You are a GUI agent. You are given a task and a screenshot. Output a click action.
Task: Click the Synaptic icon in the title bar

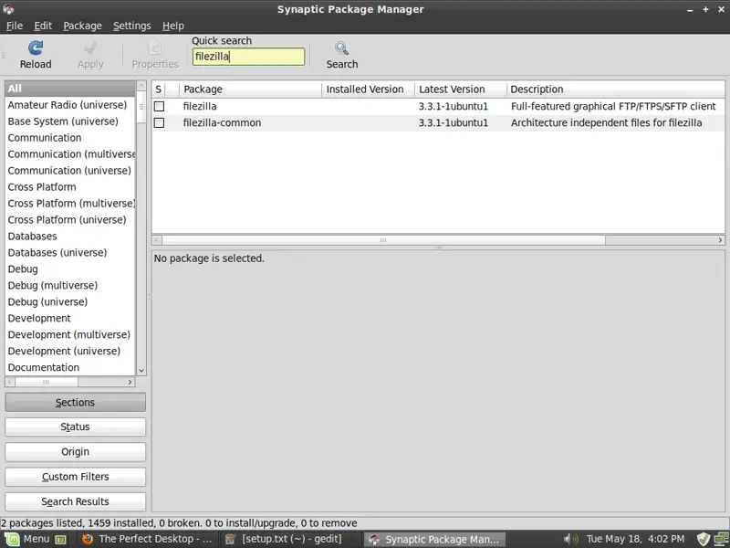click(8, 9)
